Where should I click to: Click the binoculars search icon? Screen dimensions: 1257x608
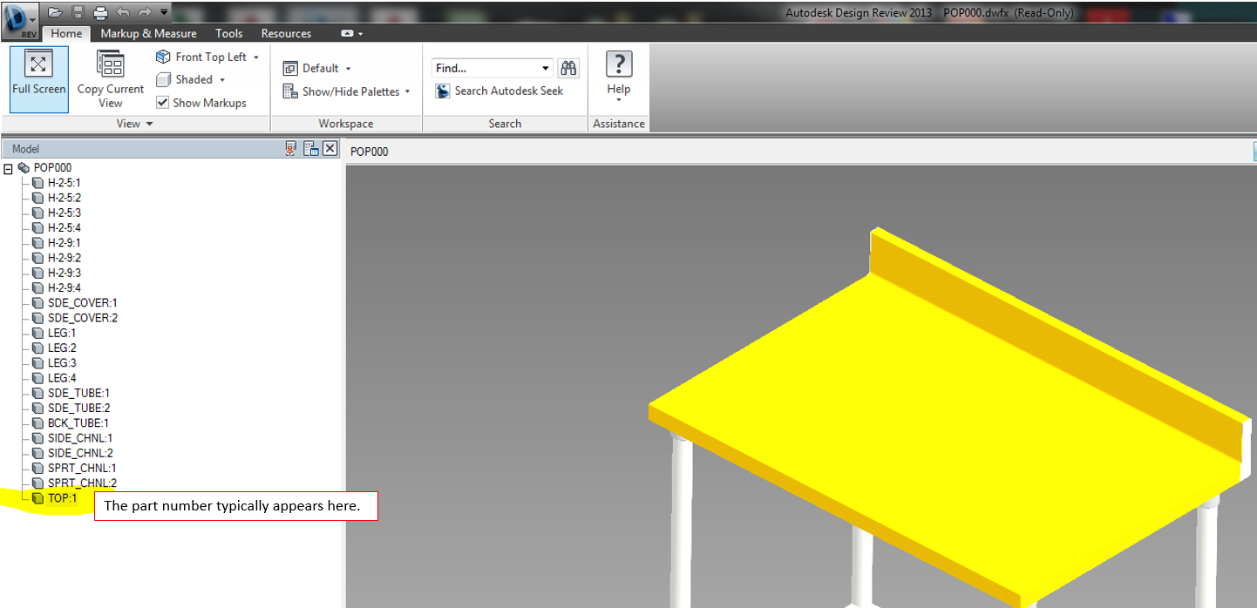pos(567,68)
